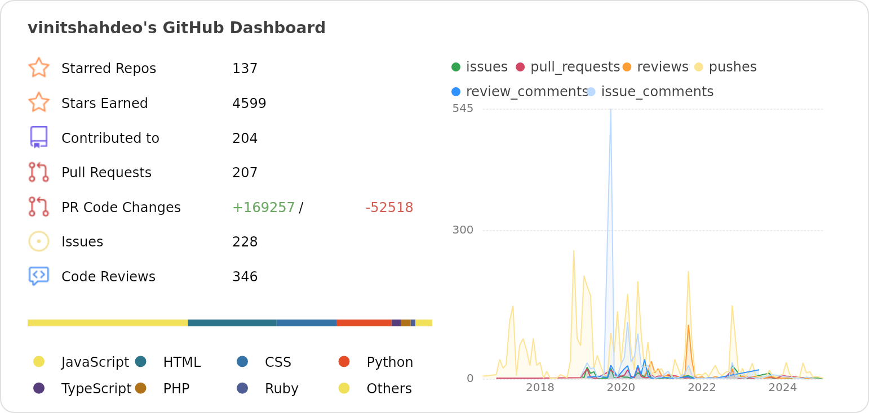Click the PR Code Changes label

[x=121, y=208]
